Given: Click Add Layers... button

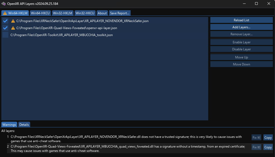Looking at the screenshot, I should 242,27.
